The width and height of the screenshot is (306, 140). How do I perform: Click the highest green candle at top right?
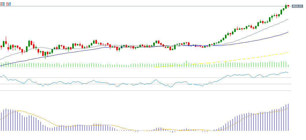(286, 7)
